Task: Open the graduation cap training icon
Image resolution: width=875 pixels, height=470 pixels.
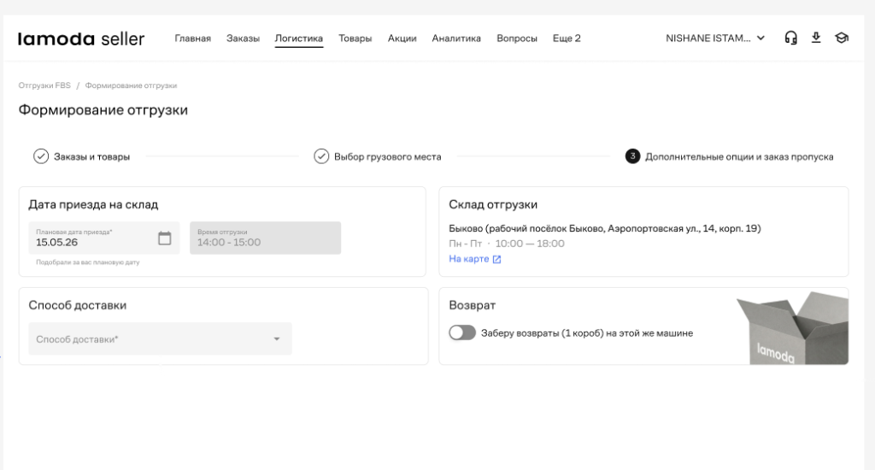Action: [x=842, y=38]
